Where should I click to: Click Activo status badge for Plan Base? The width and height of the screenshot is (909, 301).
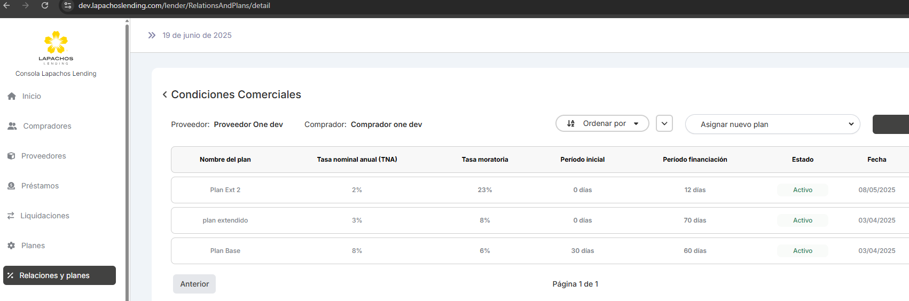[x=802, y=251]
